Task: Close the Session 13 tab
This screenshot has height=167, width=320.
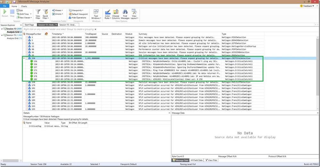Action: pos(56,25)
